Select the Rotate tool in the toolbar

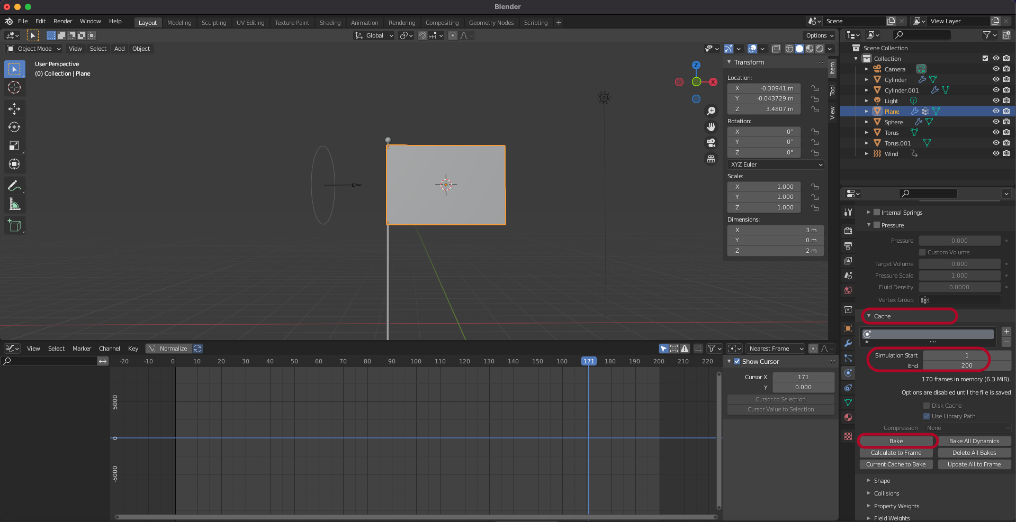coord(14,127)
